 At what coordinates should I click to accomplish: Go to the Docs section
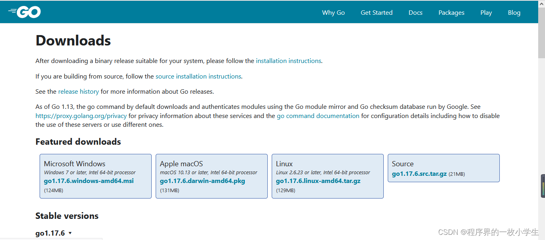(415, 12)
